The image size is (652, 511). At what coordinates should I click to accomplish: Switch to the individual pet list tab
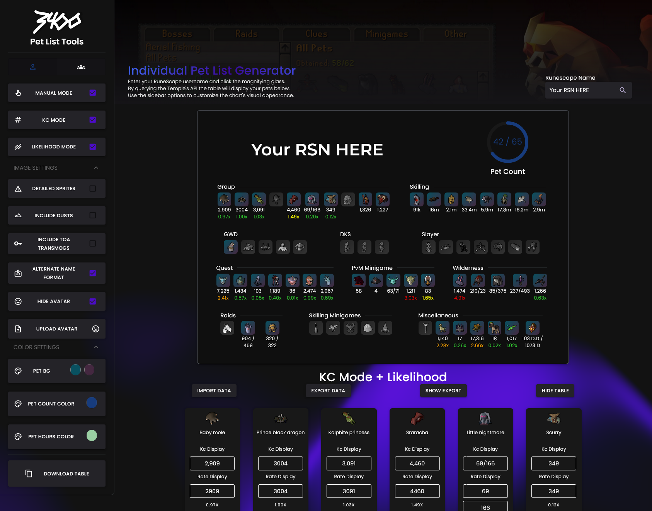pos(33,67)
